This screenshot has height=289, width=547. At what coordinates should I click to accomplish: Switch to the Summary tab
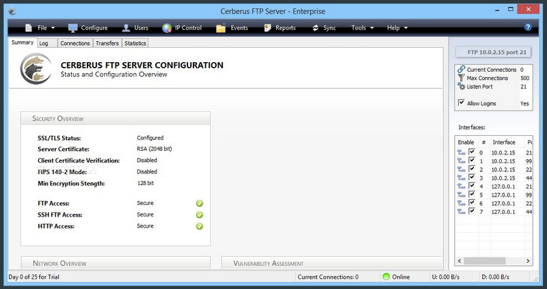click(x=23, y=42)
